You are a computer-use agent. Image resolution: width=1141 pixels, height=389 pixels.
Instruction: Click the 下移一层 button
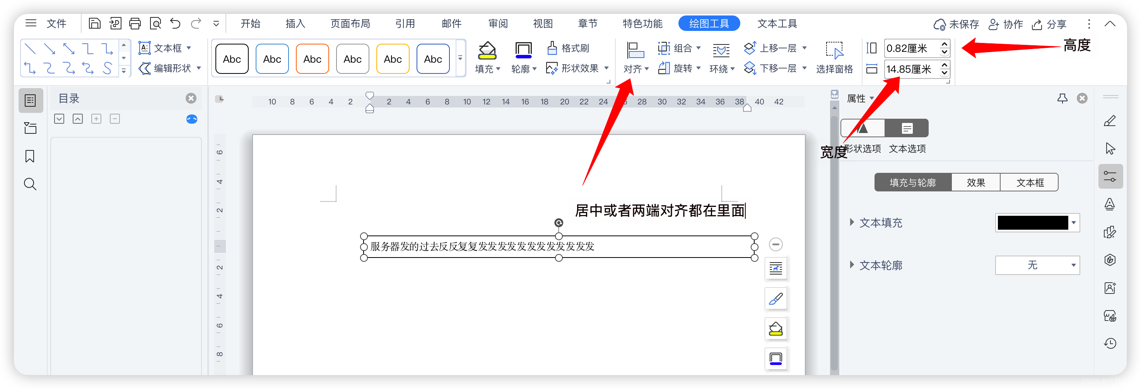[x=775, y=68]
